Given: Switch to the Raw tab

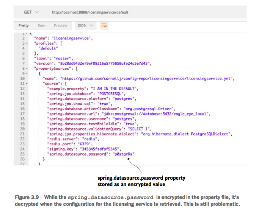Looking at the screenshot, I should pos(41,26).
